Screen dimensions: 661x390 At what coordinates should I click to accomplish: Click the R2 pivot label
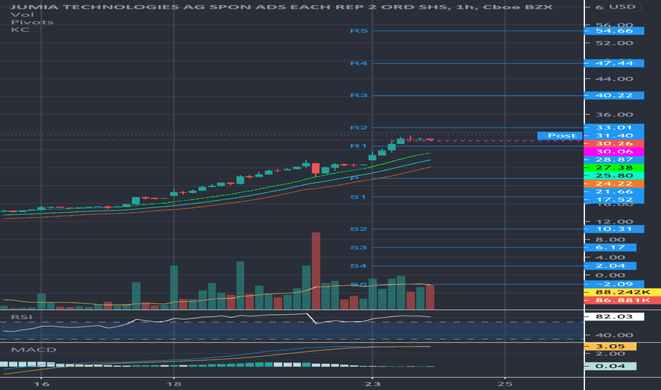359,128
